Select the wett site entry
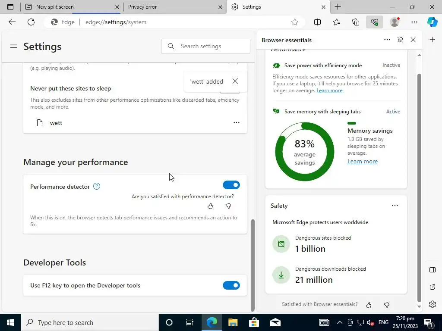The width and height of the screenshot is (442, 331). point(135,123)
